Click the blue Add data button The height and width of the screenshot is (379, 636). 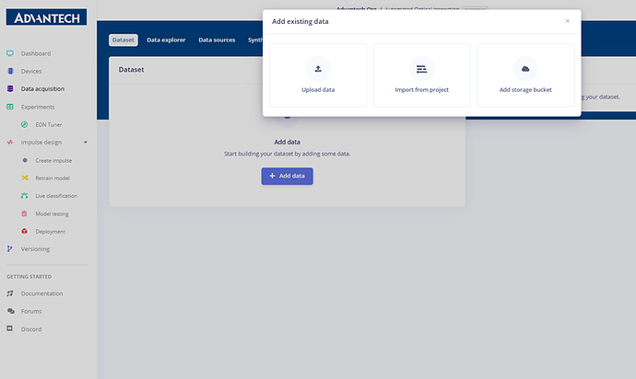[288, 176]
